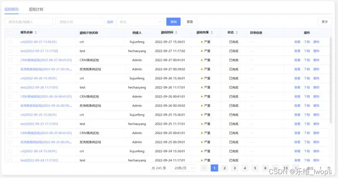The width and height of the screenshot is (338, 179).
Task: Switch to the 巡检计划 tab
Action: (x=36, y=9)
